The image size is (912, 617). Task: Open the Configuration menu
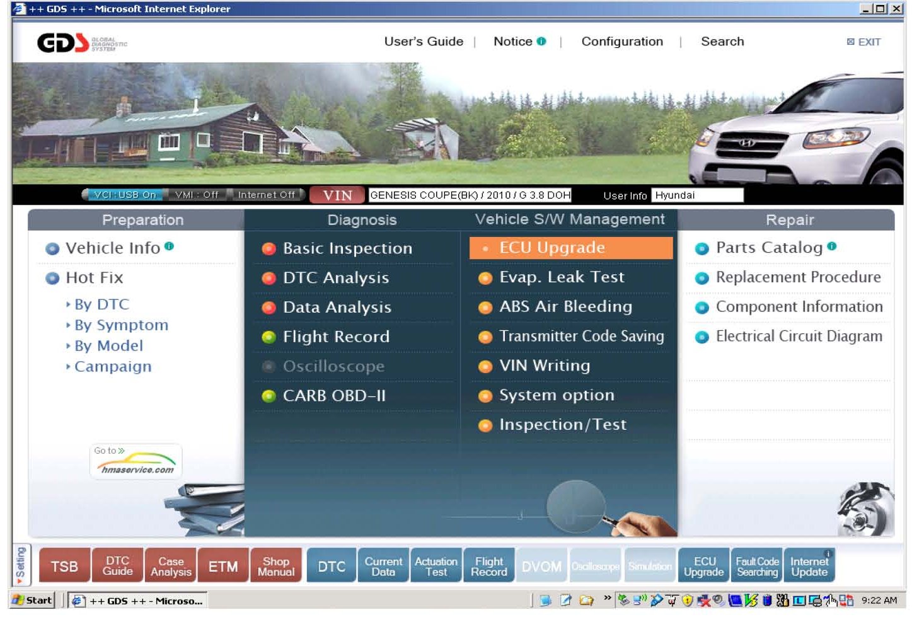pyautogui.click(x=621, y=42)
